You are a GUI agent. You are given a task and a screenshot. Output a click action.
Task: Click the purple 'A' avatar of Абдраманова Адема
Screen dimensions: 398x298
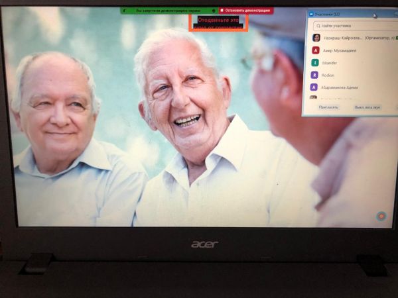point(316,87)
